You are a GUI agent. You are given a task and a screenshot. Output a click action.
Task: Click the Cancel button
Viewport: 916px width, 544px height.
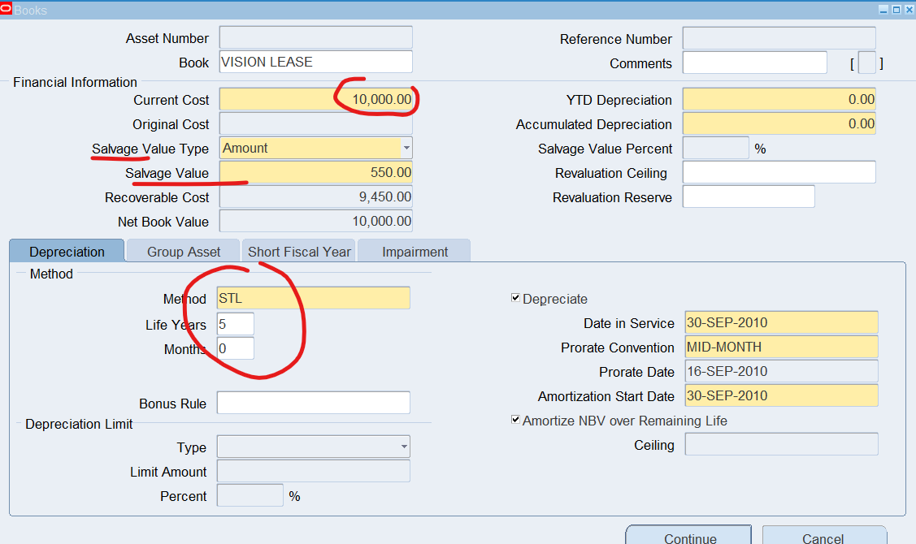(824, 535)
